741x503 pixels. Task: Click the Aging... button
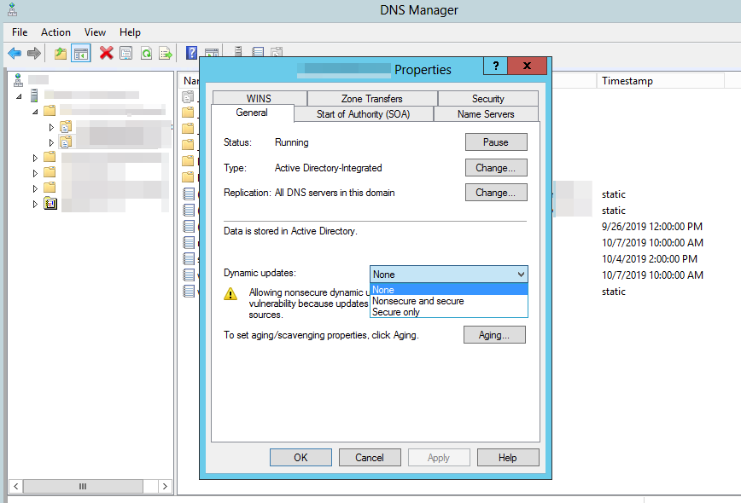[x=494, y=335]
